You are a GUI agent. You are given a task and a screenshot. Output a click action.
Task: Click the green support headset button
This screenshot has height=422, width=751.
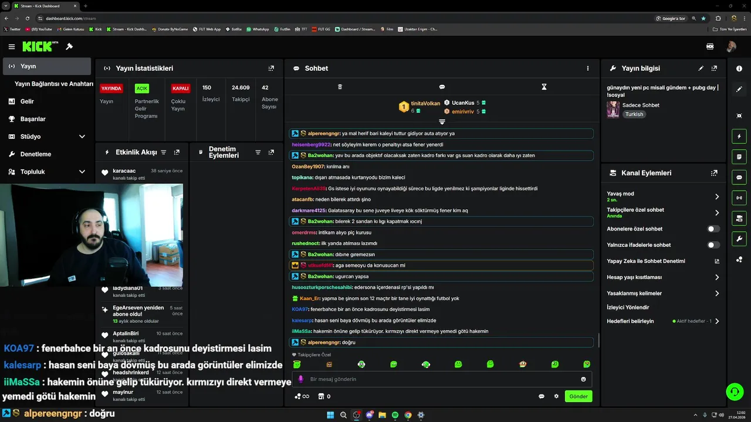click(733, 391)
